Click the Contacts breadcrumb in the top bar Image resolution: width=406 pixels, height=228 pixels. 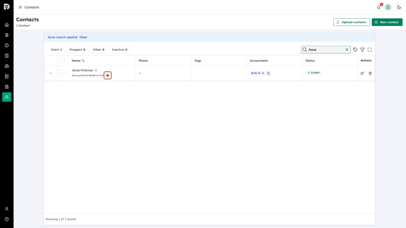coord(32,7)
